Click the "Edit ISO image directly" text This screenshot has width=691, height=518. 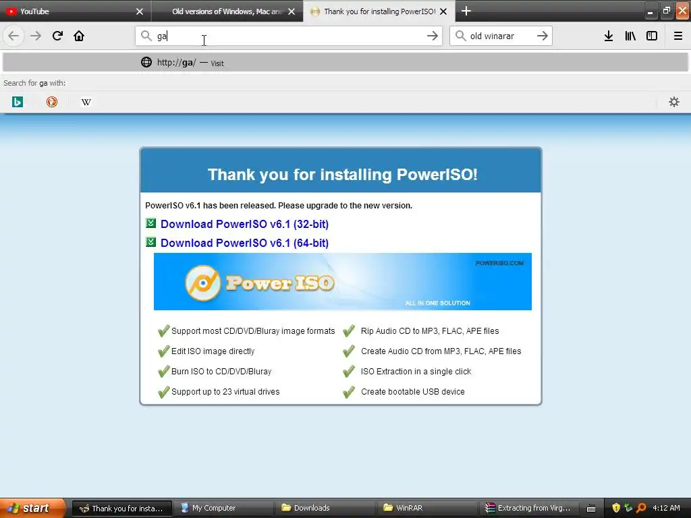coord(213,351)
